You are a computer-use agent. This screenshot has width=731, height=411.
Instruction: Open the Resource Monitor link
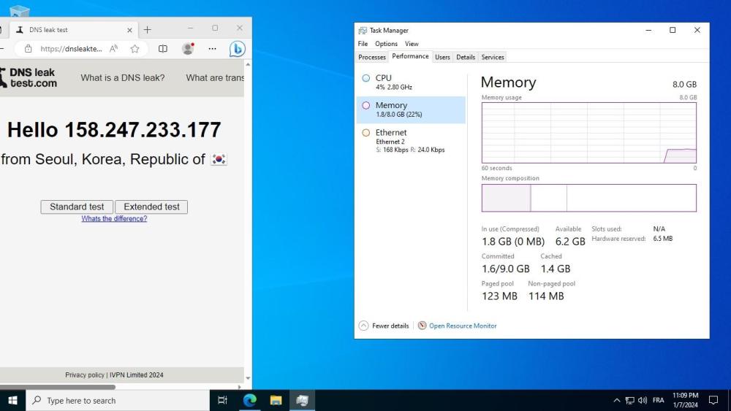tap(462, 326)
